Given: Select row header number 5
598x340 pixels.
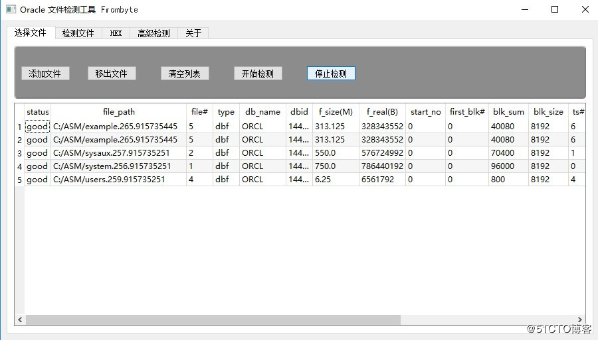Looking at the screenshot, I should pyautogui.click(x=19, y=180).
